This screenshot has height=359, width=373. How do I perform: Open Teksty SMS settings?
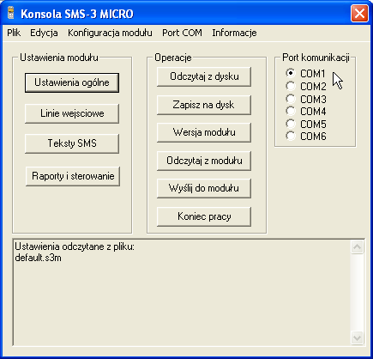(x=72, y=143)
